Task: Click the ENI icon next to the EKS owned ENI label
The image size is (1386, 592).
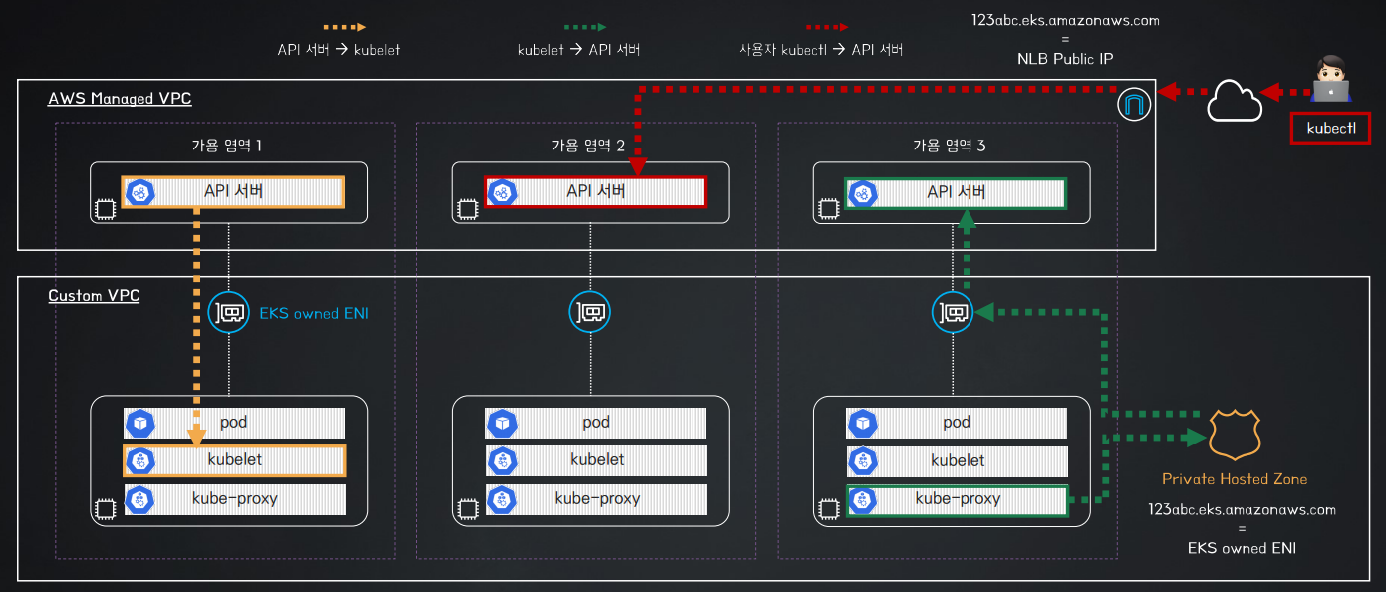Action: 228,312
